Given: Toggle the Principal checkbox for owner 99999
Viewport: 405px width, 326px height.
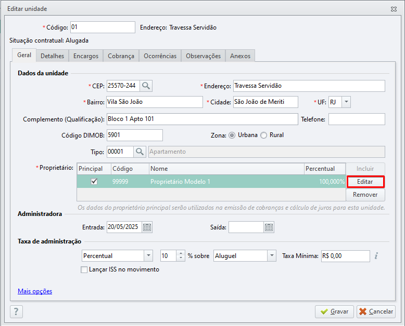Looking at the screenshot, I should (94, 182).
